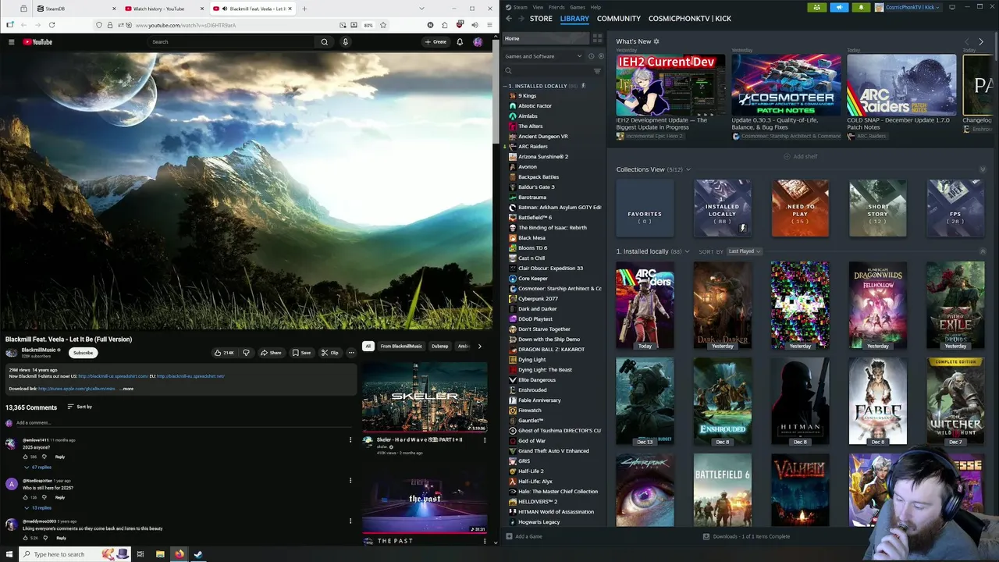The image size is (999, 562).
Task: Reload the page in Firefox
Action: pos(52,25)
